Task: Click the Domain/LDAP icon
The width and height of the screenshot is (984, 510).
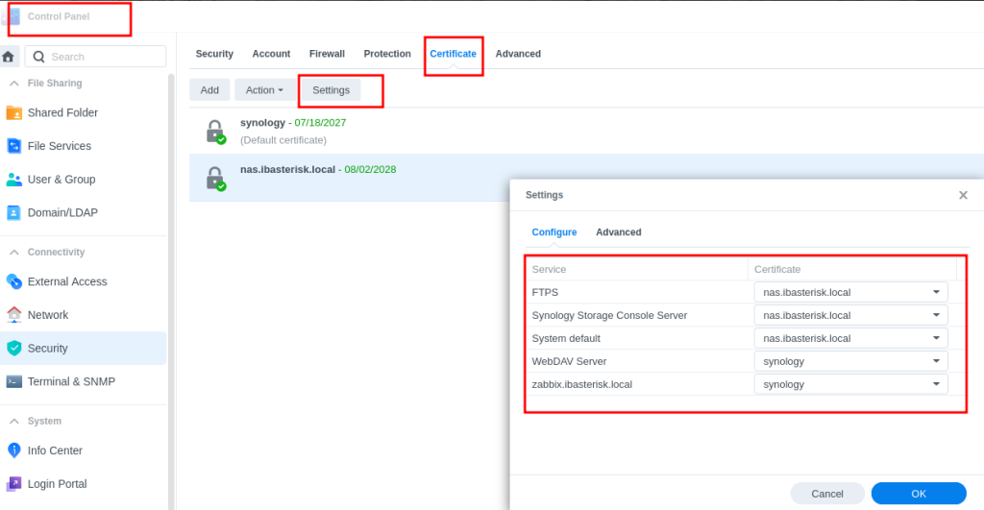Action: 13,212
